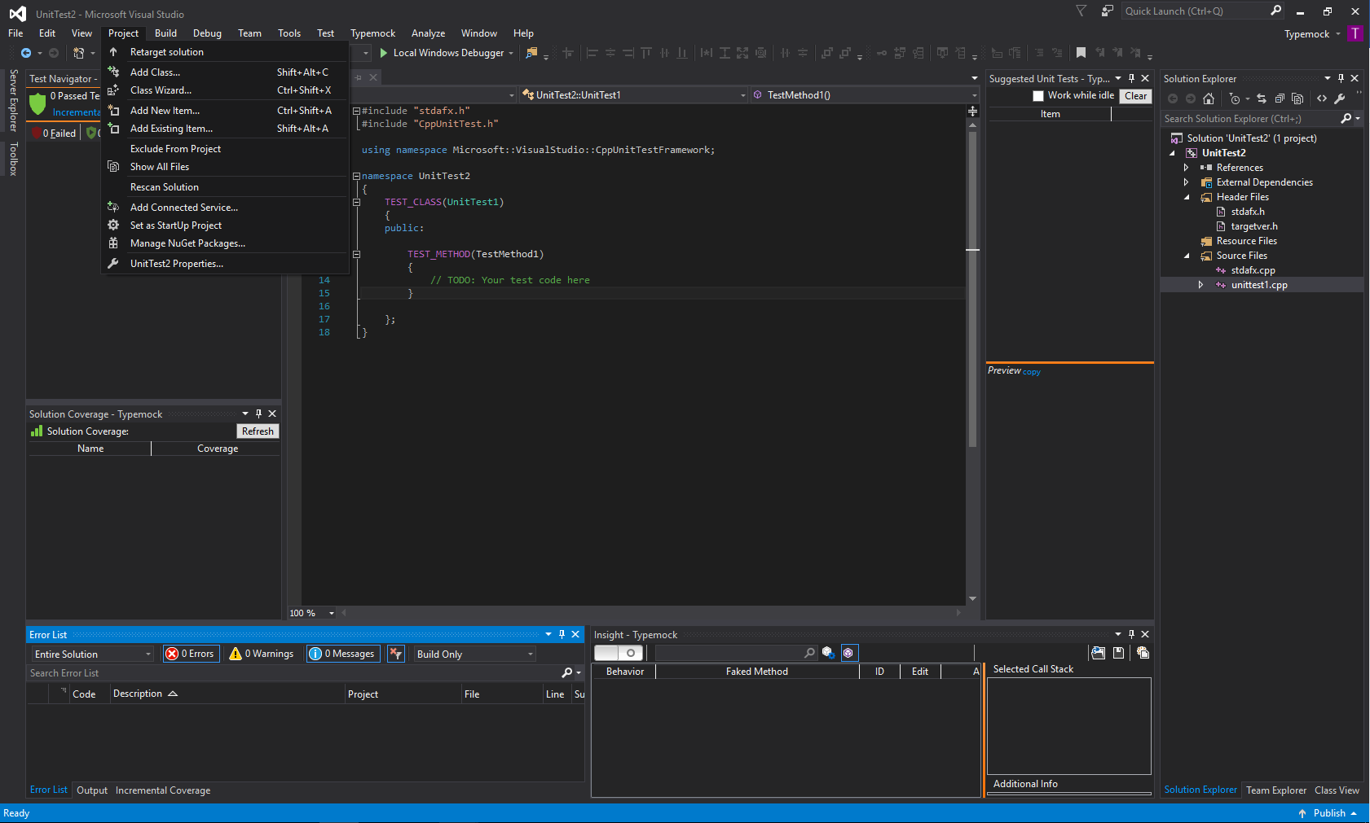Viewport: 1370px width, 823px height.
Task: Toggle the Insight Typemock switch
Action: [x=619, y=653]
